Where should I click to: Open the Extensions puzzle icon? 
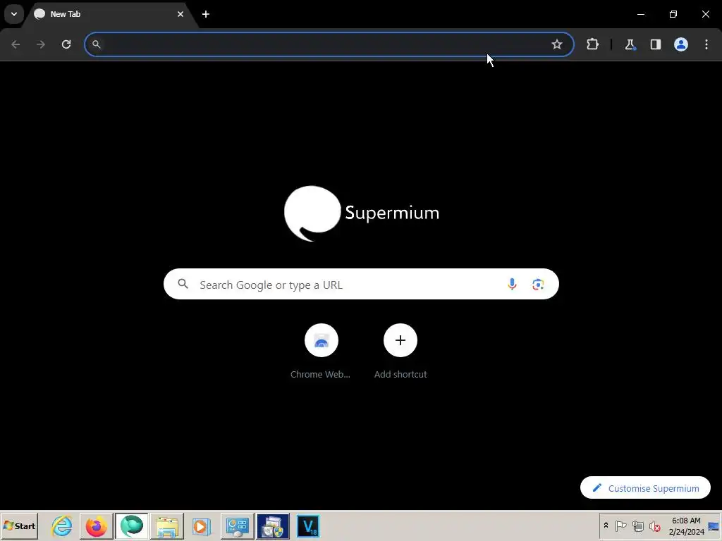click(x=592, y=44)
